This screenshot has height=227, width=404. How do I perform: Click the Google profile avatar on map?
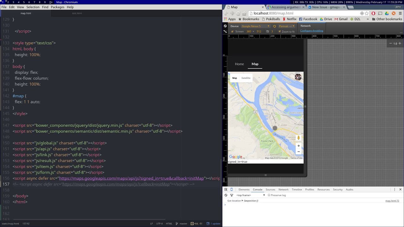click(x=298, y=77)
